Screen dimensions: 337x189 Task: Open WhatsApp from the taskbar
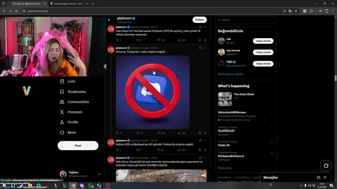(x=91, y=186)
